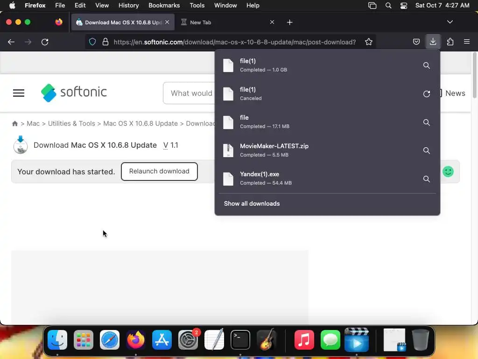Screen dimensions: 478x359
Task: Click the page vertical scrollbar
Action: [474, 75]
